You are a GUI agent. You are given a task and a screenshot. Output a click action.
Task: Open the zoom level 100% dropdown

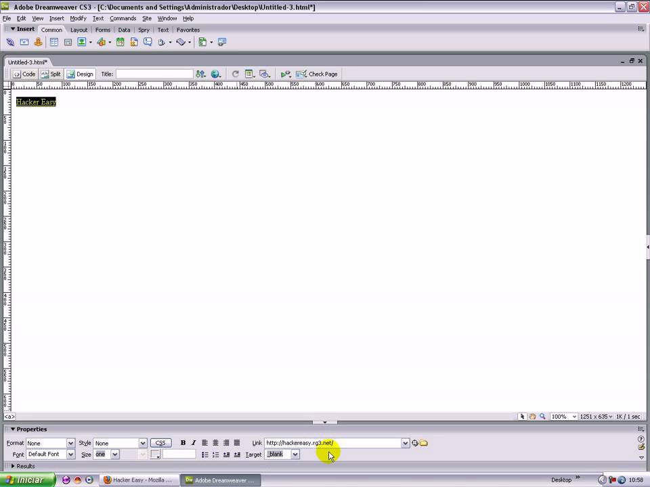(574, 417)
